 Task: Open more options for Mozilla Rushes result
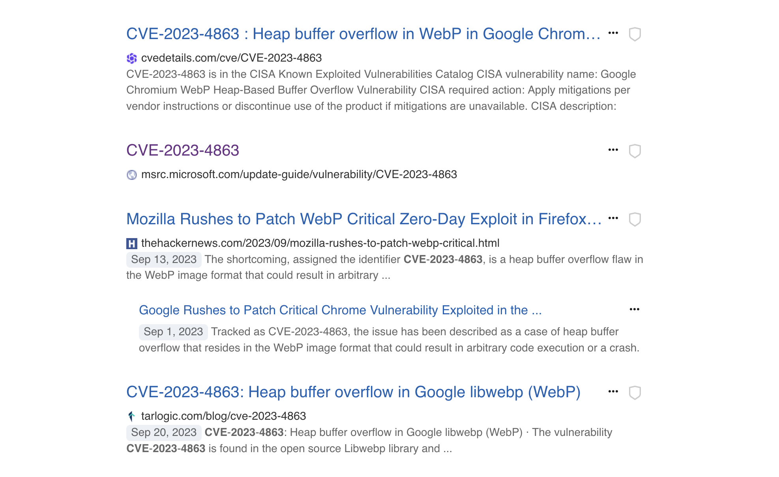click(613, 218)
